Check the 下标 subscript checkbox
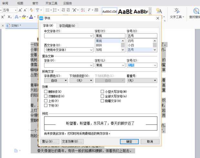Viewport: 200px width, 158px height. click(x=46, y=105)
